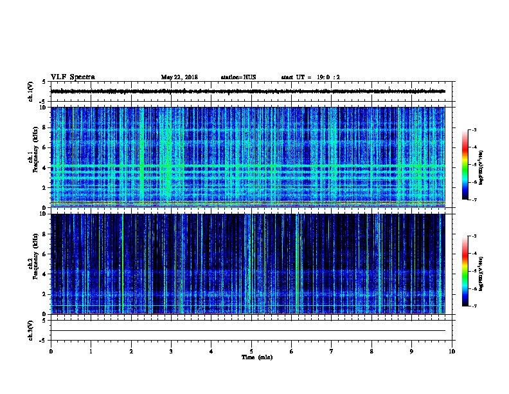Click the time axis tick label '7'
This screenshot has height=394, width=509.
click(x=332, y=352)
